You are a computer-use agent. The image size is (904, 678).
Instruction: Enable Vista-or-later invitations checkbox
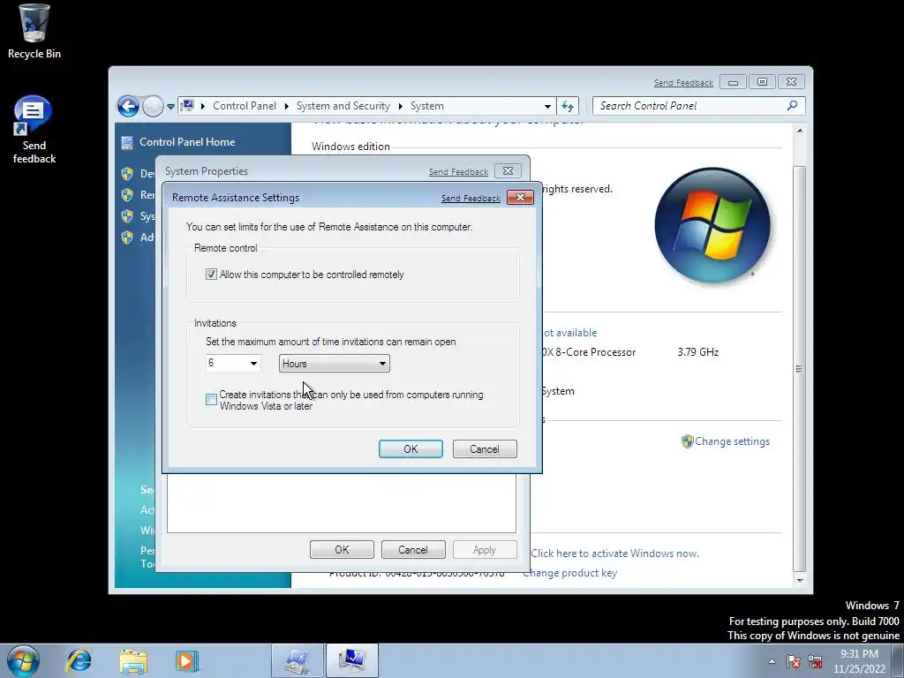[211, 400]
